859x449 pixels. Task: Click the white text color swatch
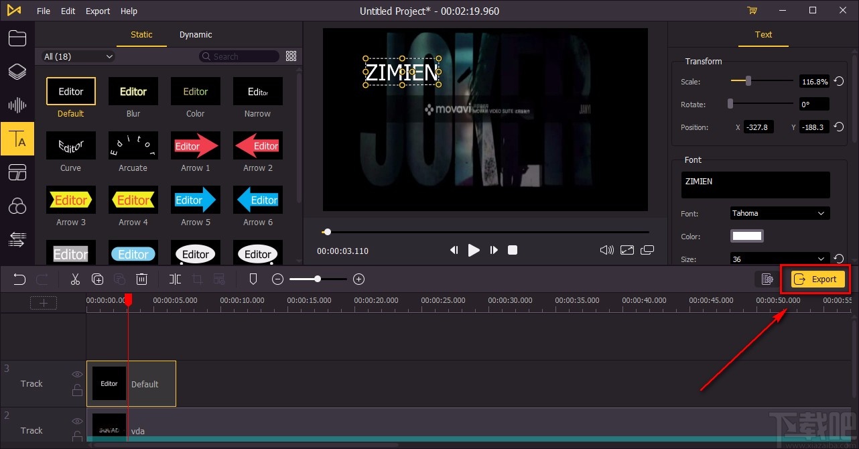pos(746,236)
